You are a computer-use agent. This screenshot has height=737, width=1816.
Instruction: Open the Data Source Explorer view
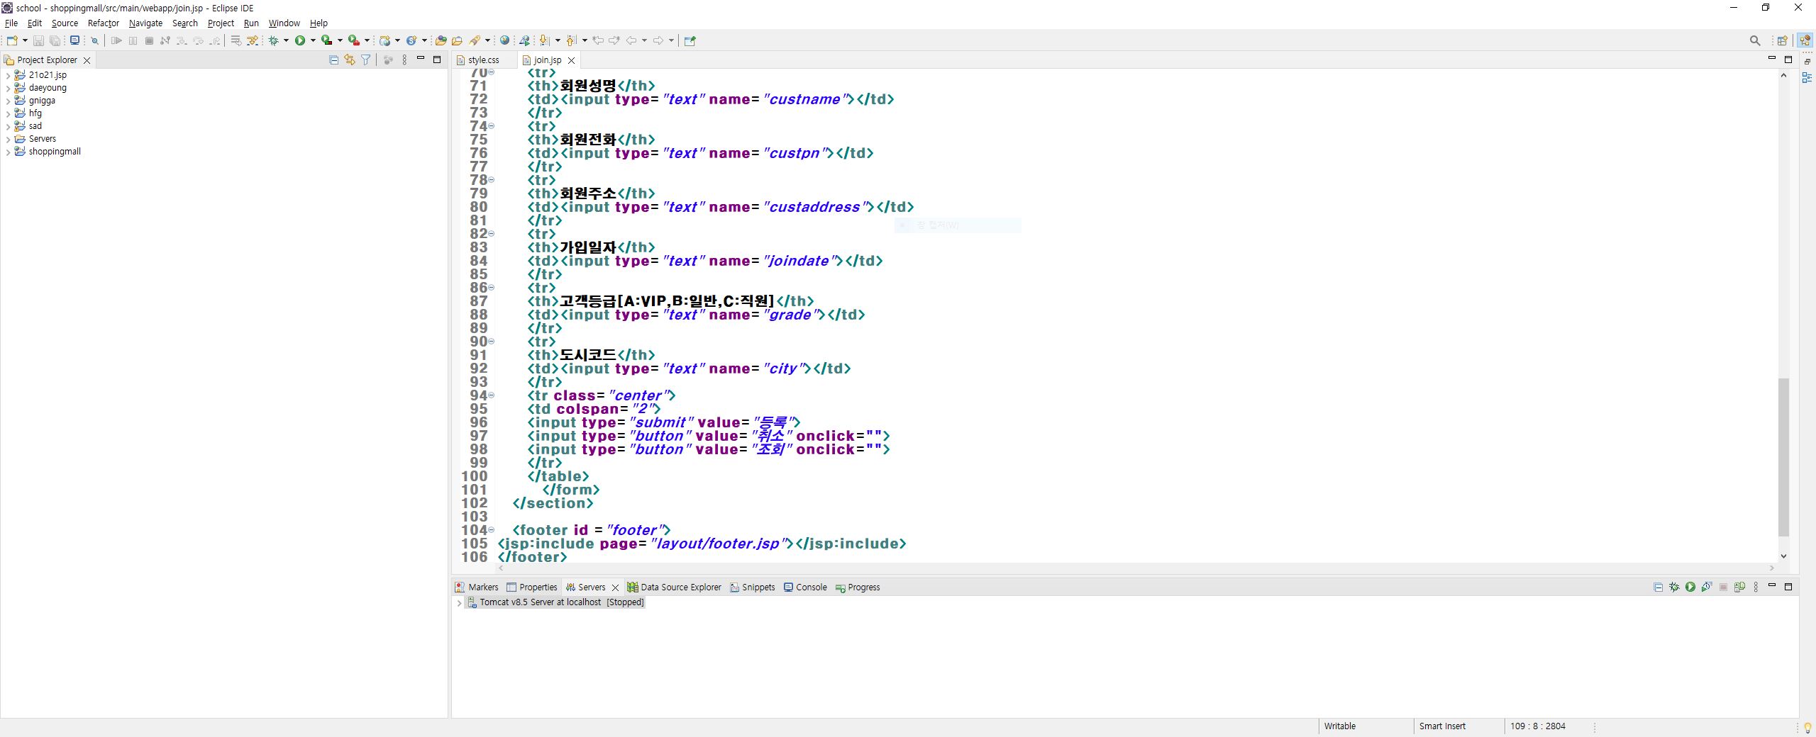680,587
